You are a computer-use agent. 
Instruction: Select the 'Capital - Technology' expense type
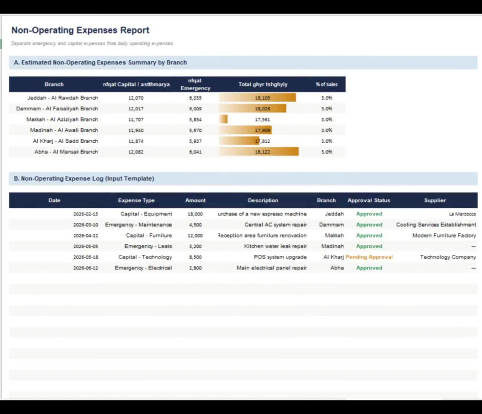pos(145,257)
